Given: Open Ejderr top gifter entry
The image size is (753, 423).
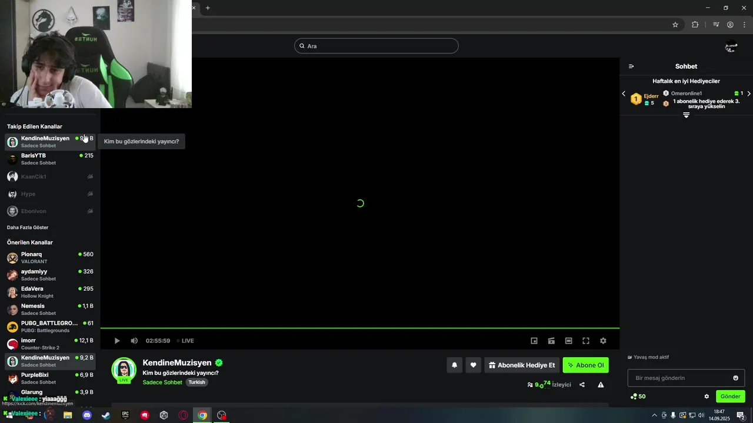Looking at the screenshot, I should (x=645, y=99).
